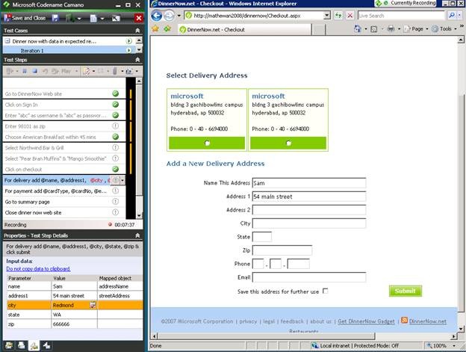Image resolution: width=466 pixels, height=352 pixels.
Task: Click the stop button in Test Steps toolbar
Action: (x=35, y=71)
